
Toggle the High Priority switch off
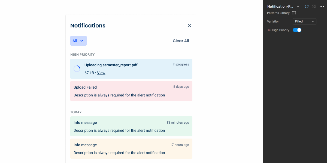click(297, 30)
